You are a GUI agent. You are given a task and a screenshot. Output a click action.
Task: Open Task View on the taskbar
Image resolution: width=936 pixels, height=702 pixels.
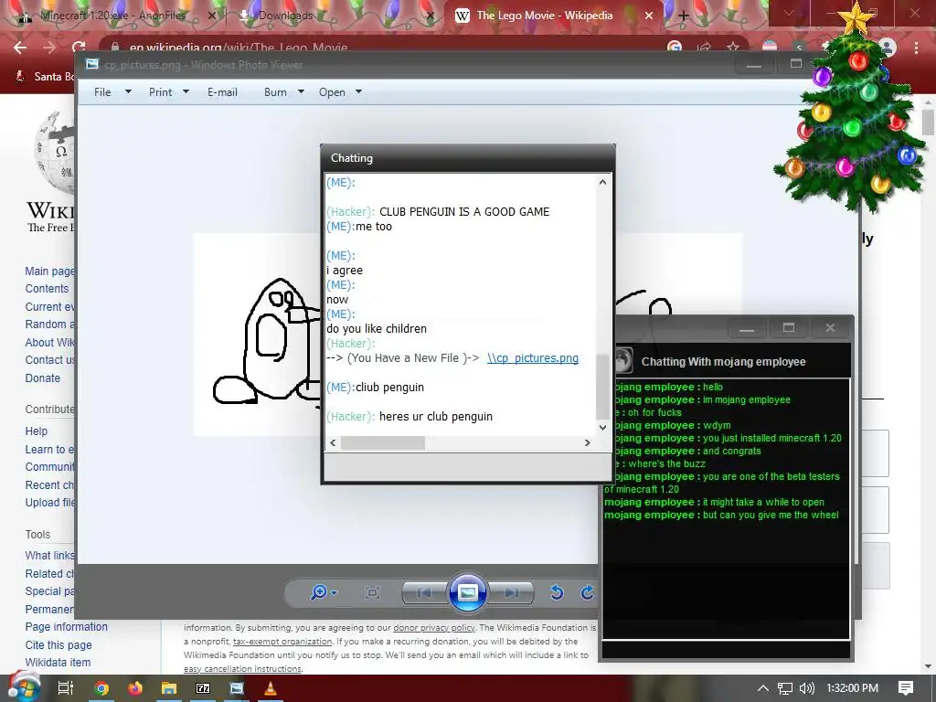66,688
